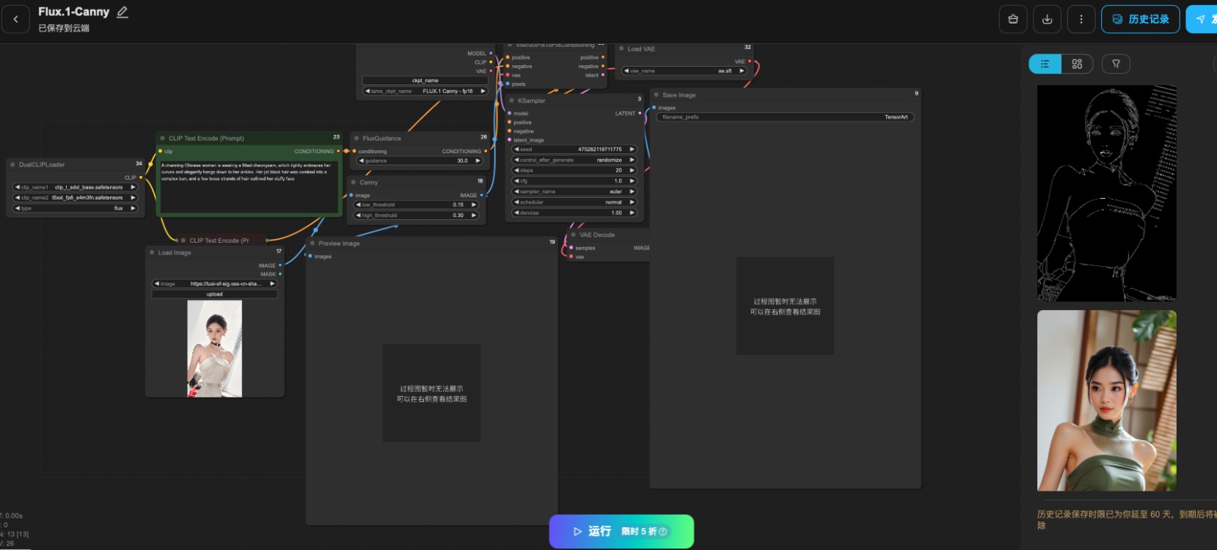The width and height of the screenshot is (1217, 550).
Task: Click DualCLIPLoader CLIP output port
Action: click(x=141, y=177)
